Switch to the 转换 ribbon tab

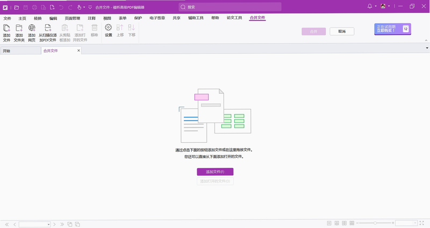point(38,18)
